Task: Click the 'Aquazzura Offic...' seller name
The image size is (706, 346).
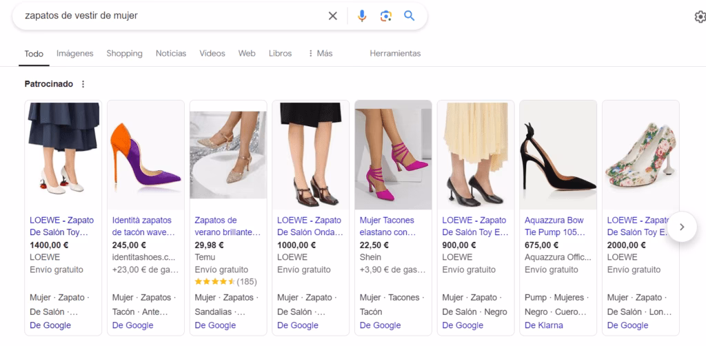Action: click(x=558, y=257)
